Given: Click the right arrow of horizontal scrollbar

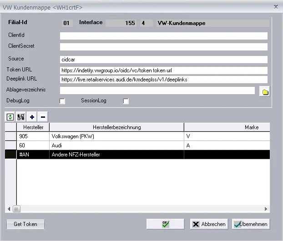Looking at the screenshot, I should click(x=266, y=209).
